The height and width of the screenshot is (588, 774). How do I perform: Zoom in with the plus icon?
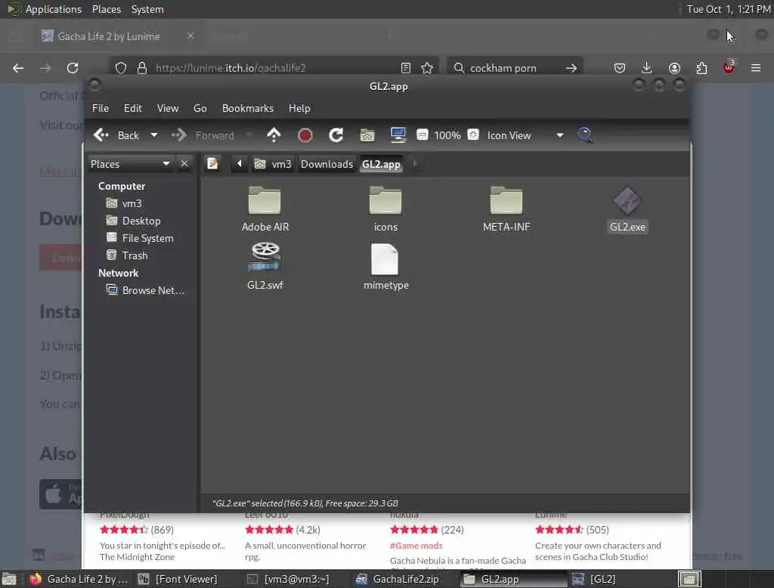[x=473, y=135]
